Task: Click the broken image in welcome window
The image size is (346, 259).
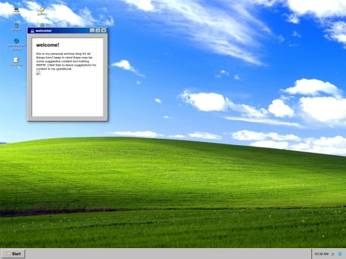Action: tap(38, 73)
